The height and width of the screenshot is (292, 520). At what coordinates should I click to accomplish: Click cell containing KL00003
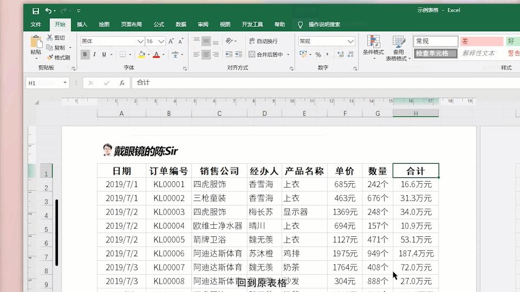click(x=169, y=212)
